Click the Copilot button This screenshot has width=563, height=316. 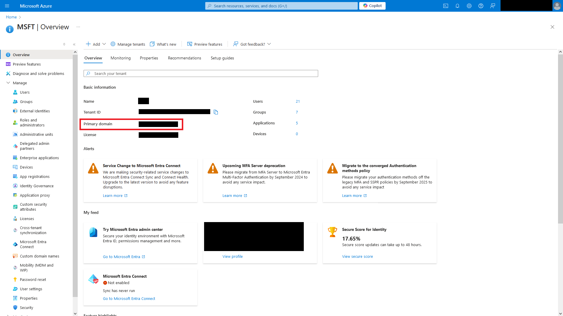pyautogui.click(x=372, y=6)
